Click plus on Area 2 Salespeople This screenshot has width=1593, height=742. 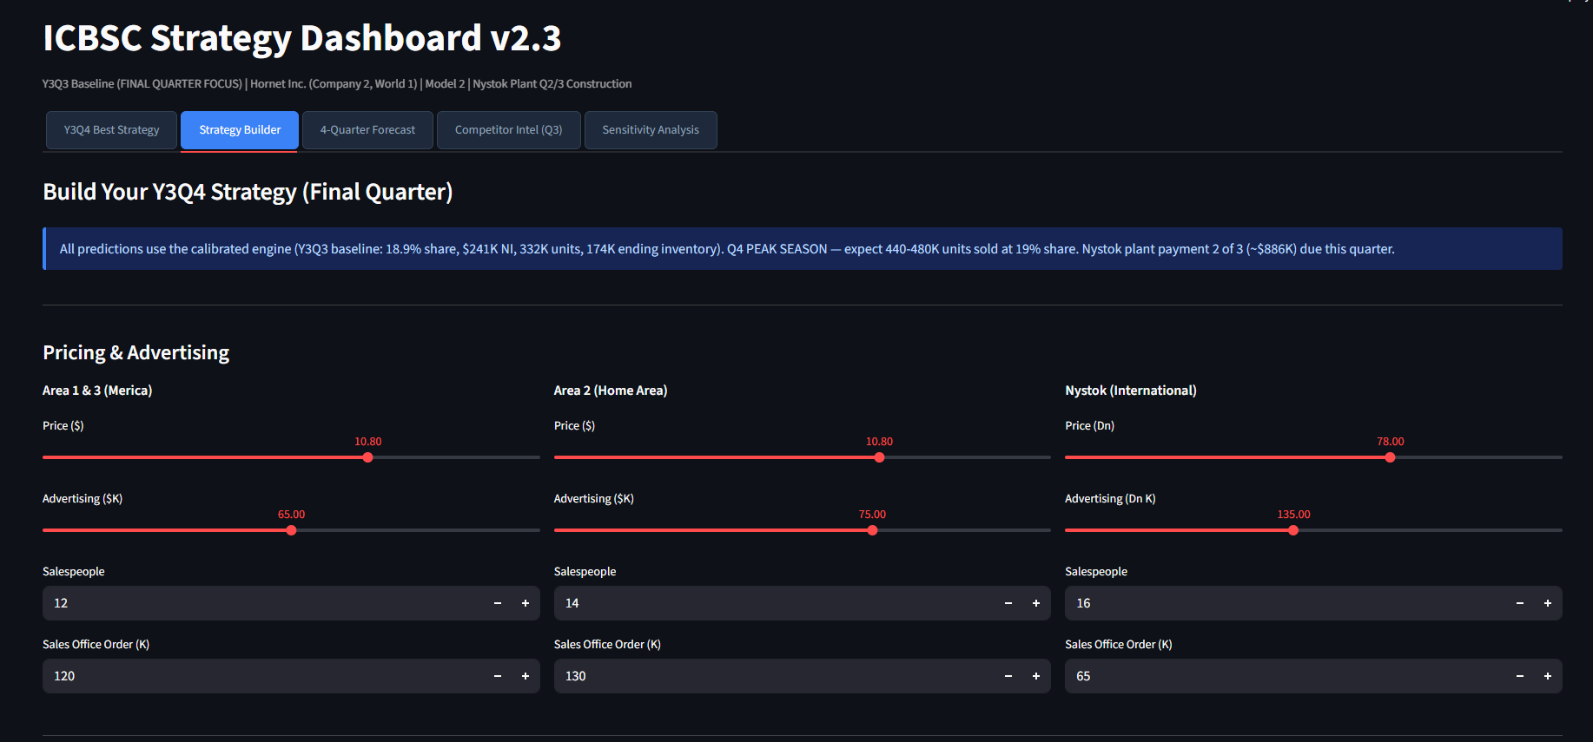click(1035, 603)
